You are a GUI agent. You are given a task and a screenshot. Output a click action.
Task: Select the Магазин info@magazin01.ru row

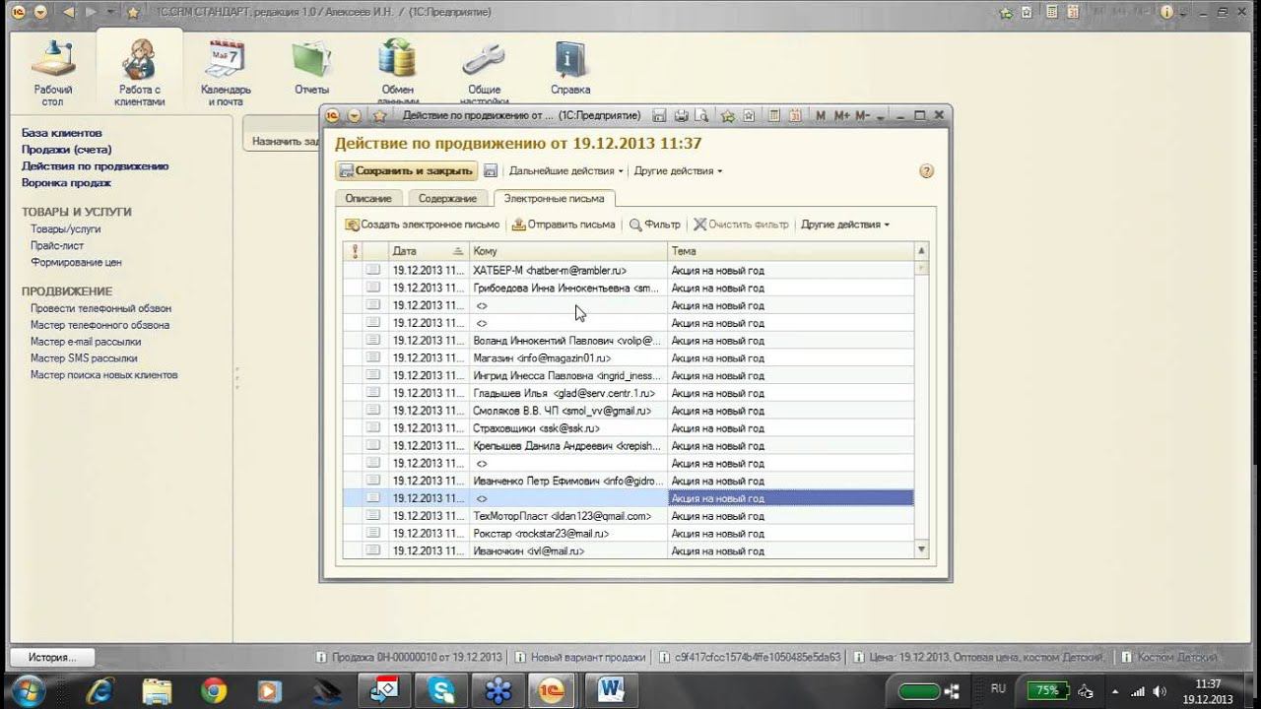pos(629,358)
